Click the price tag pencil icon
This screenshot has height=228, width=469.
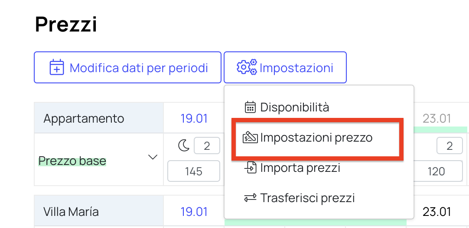click(x=250, y=138)
